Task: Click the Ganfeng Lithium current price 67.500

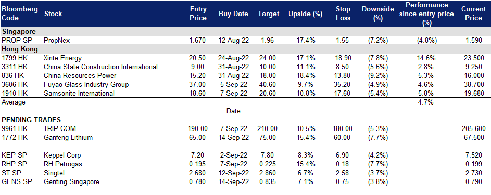Action: [x=474, y=137]
